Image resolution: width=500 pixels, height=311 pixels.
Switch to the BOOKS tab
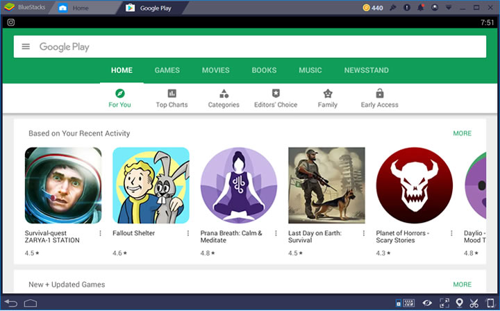tap(264, 70)
